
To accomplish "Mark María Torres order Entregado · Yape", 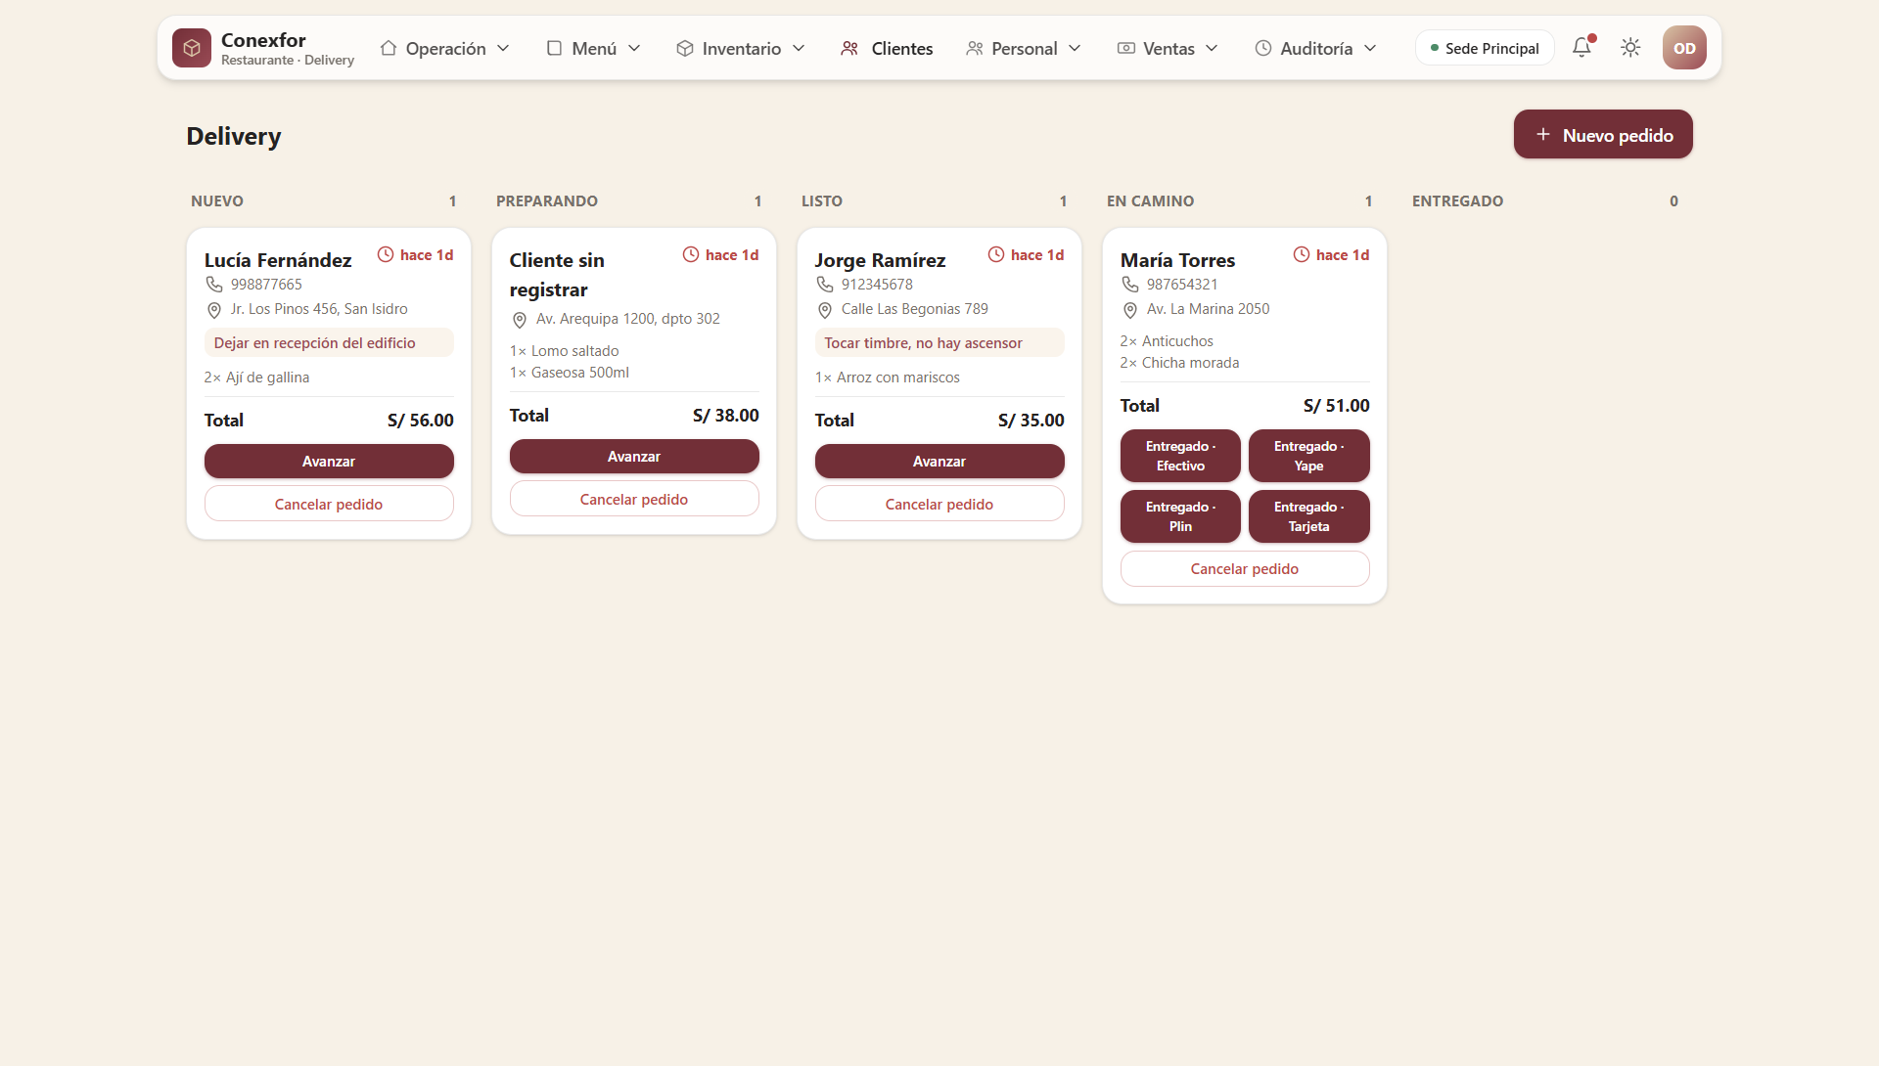I will coord(1309,456).
